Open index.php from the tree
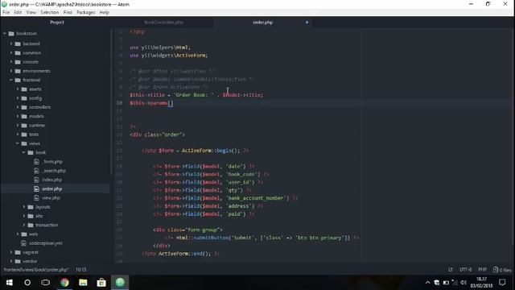This screenshot has height=290, width=515. click(51, 180)
